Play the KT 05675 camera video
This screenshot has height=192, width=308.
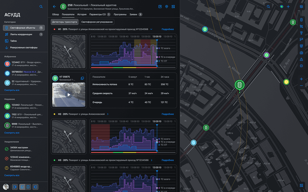(69, 95)
